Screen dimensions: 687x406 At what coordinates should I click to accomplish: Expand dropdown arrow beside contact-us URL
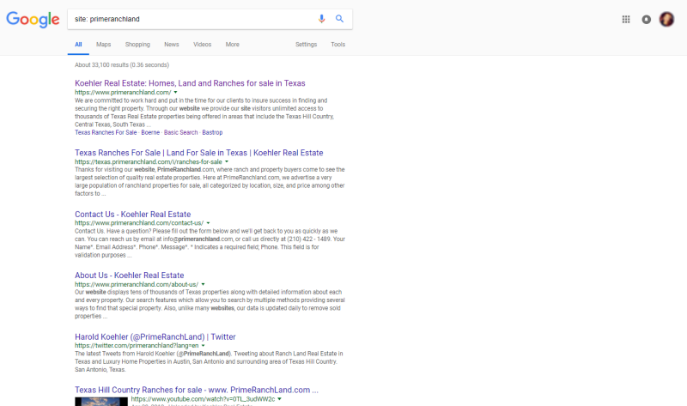(208, 223)
